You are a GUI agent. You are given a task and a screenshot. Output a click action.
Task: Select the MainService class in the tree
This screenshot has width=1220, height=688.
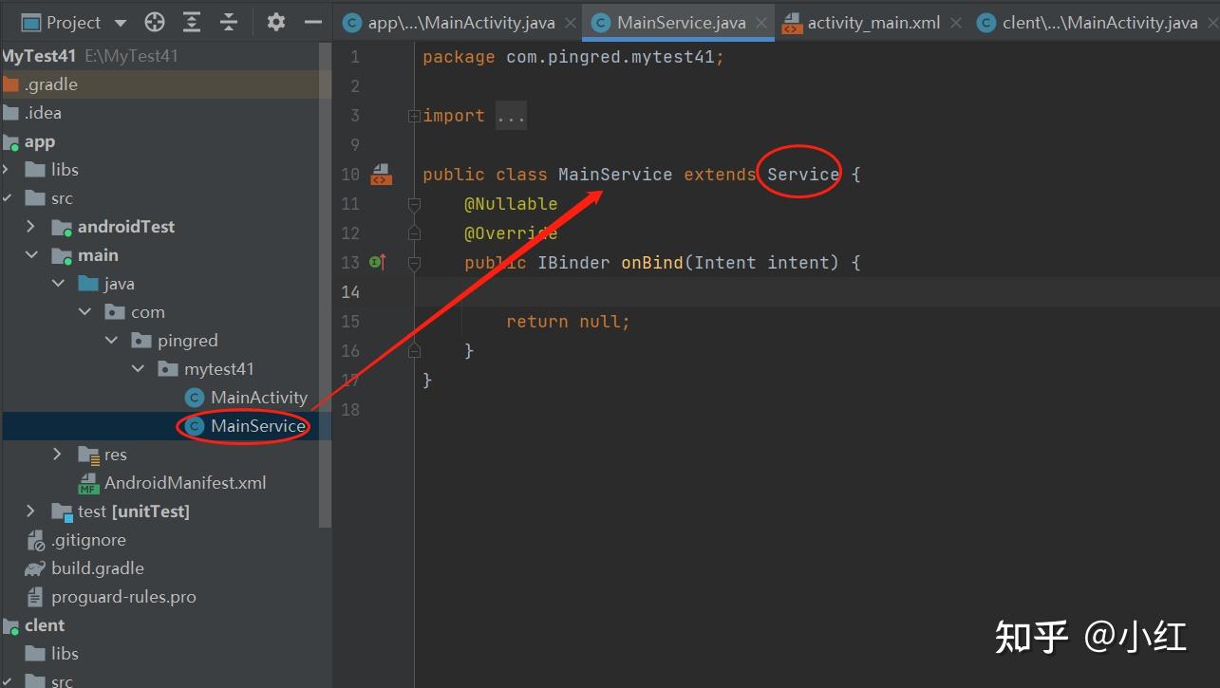click(x=258, y=426)
